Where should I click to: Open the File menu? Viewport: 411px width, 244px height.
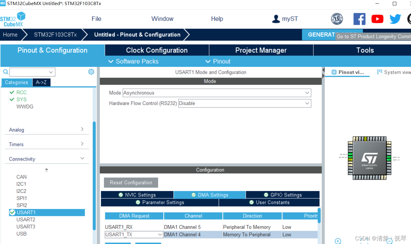pyautogui.click(x=96, y=19)
